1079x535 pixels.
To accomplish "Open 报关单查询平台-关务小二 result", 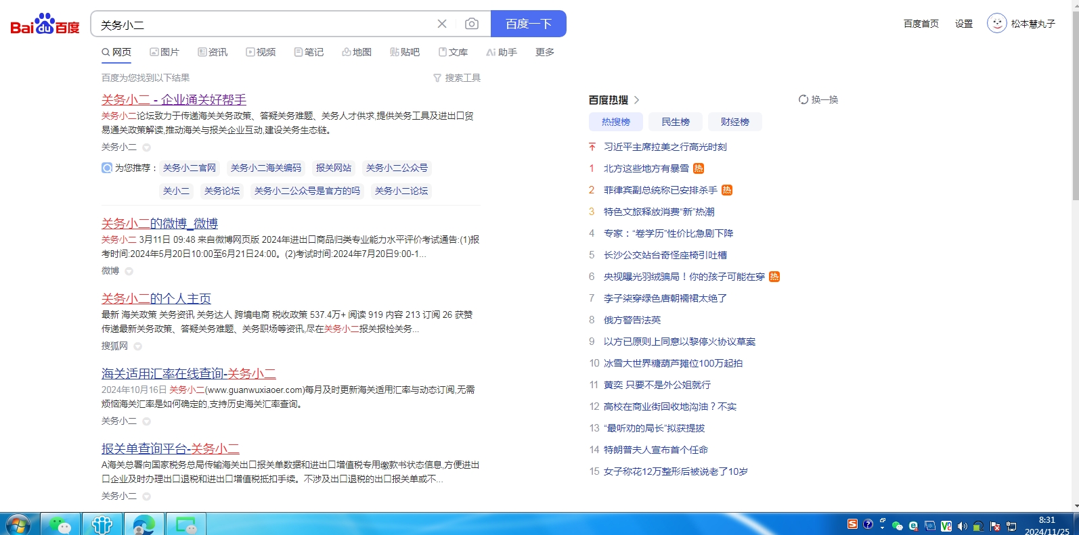I will tap(171, 448).
